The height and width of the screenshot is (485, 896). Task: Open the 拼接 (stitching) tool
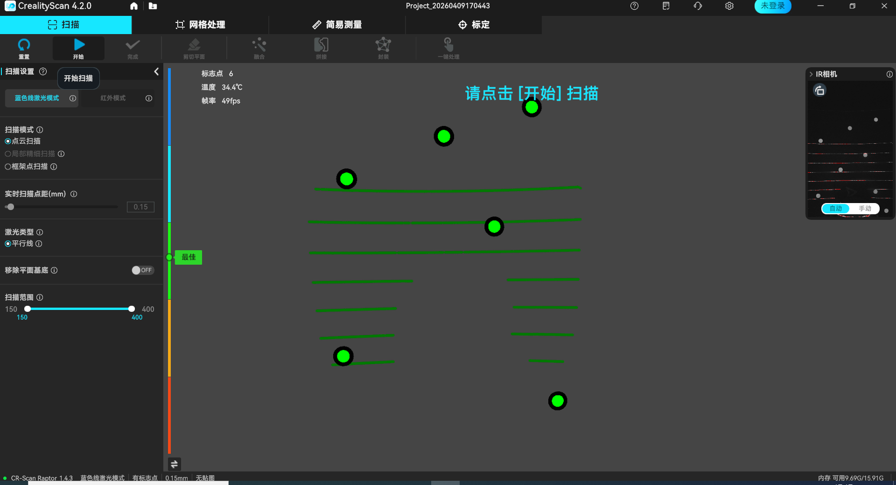(321, 48)
